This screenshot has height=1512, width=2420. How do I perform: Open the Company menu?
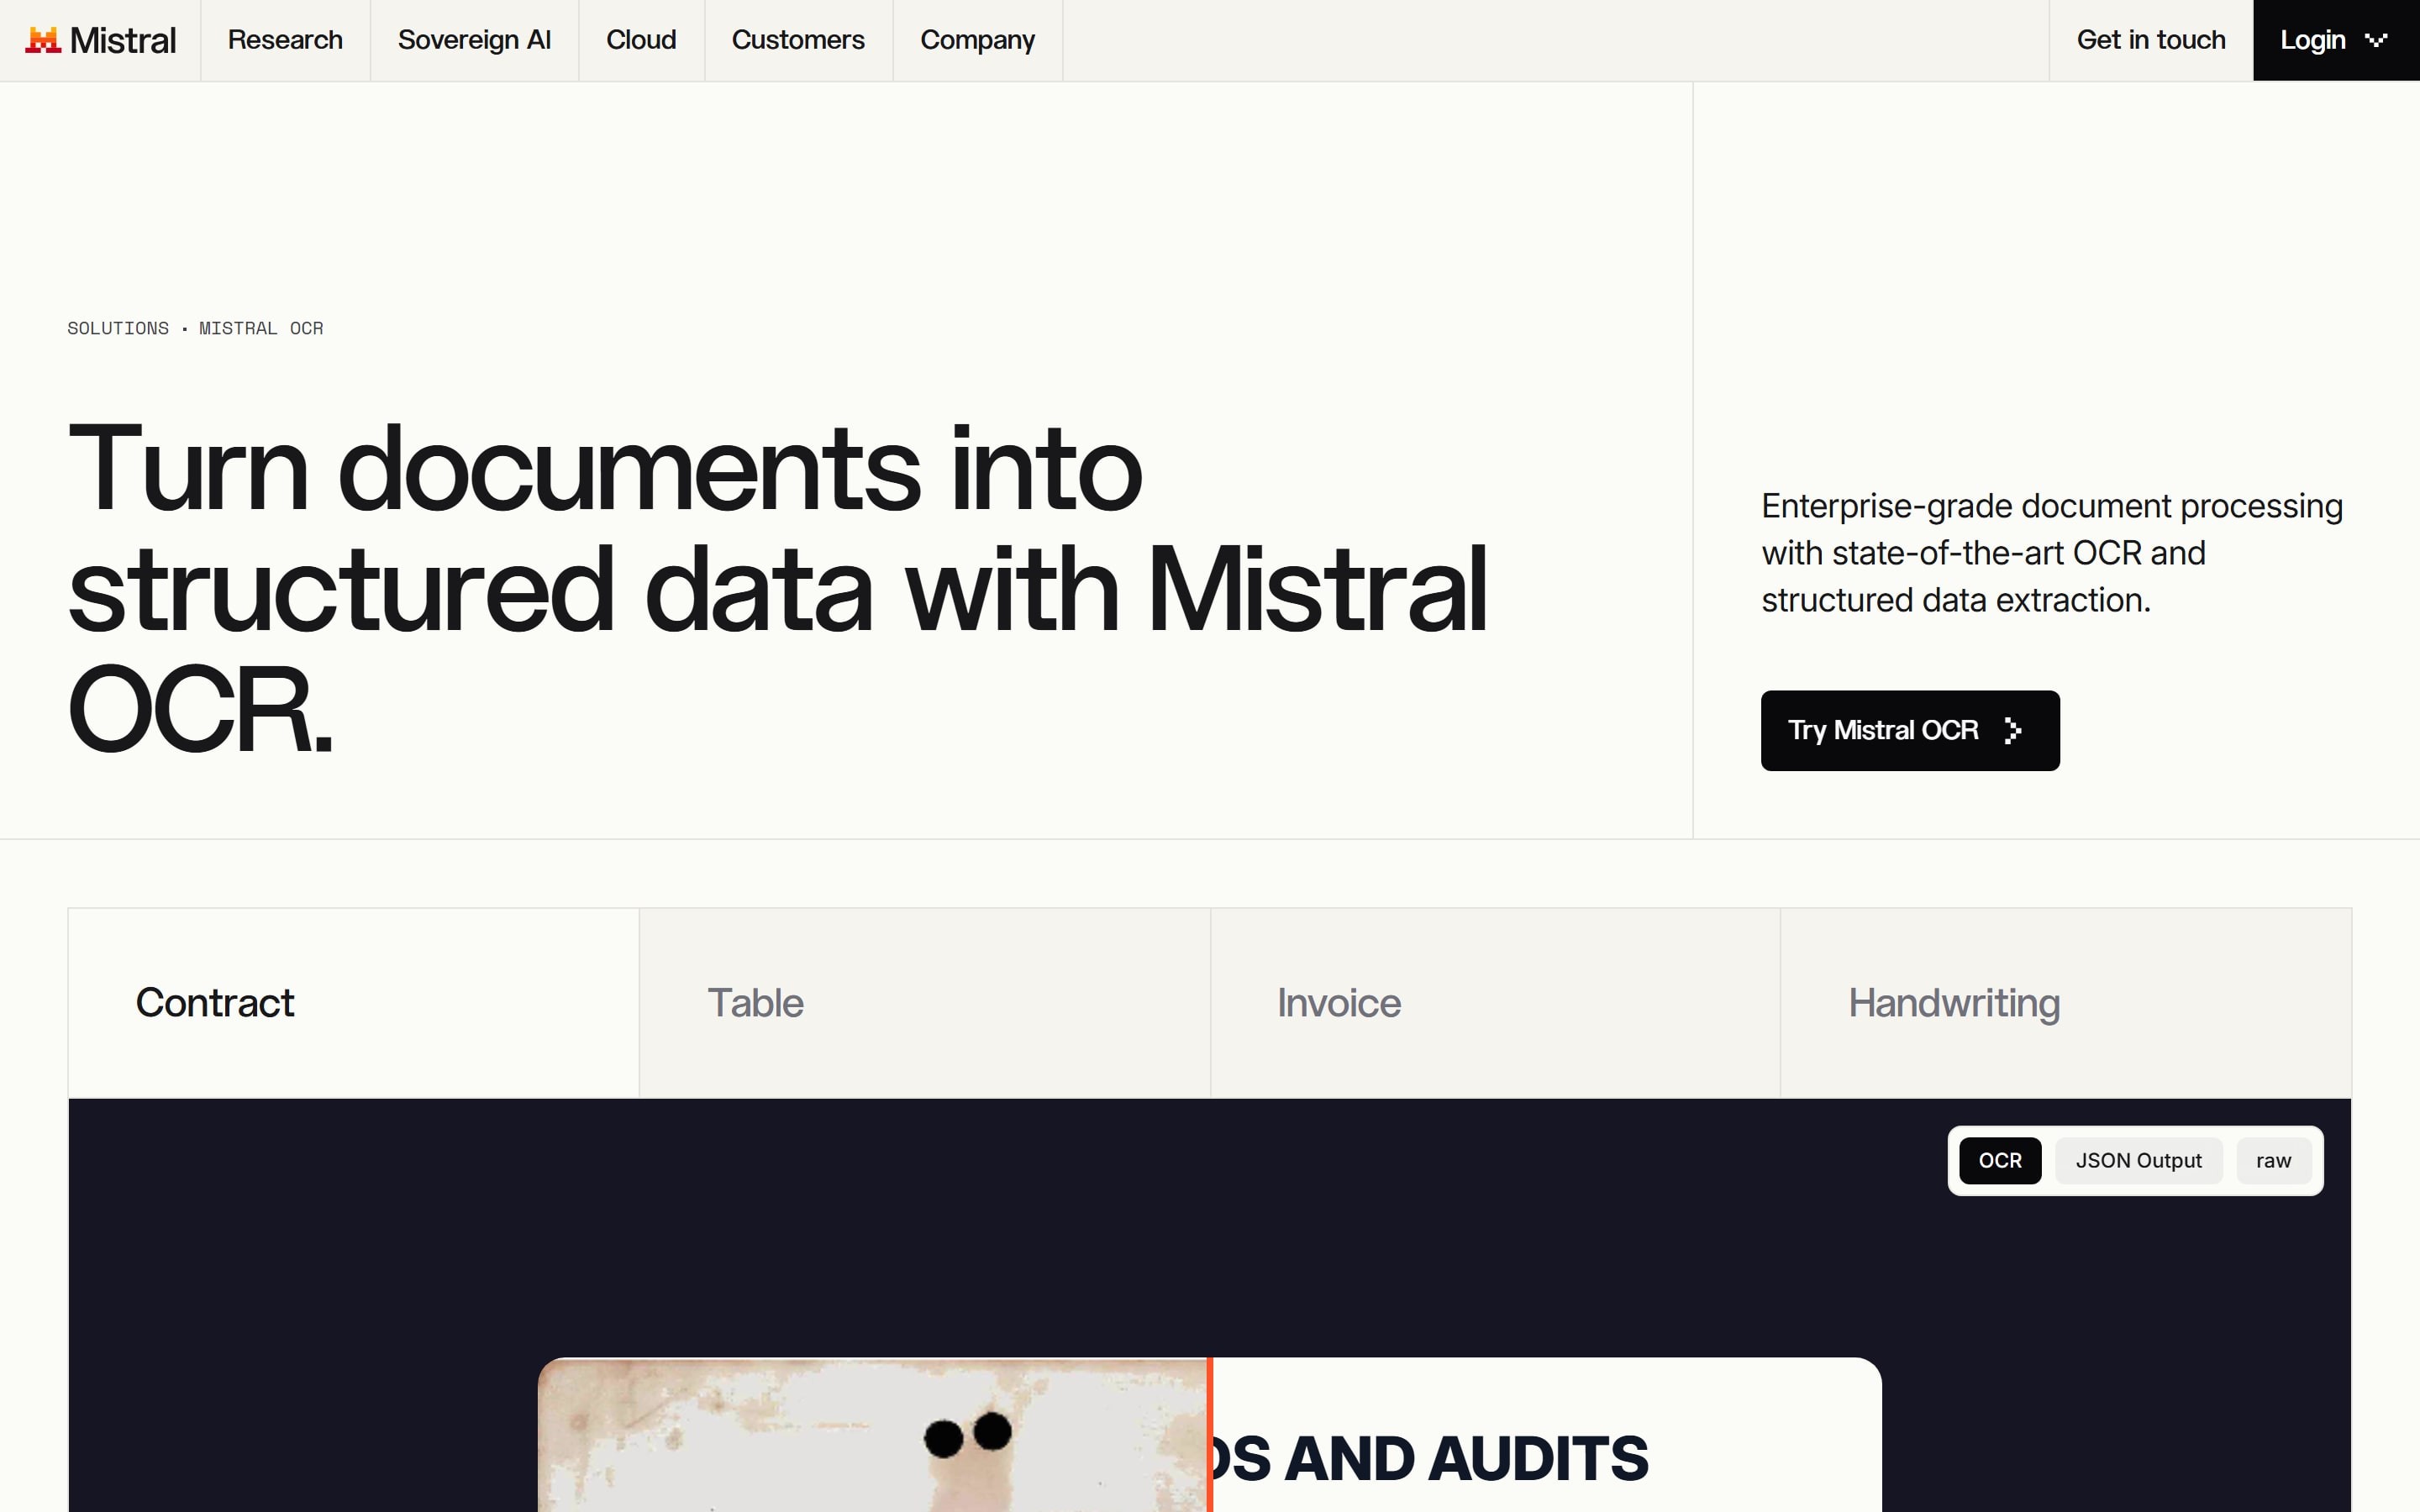pyautogui.click(x=977, y=40)
